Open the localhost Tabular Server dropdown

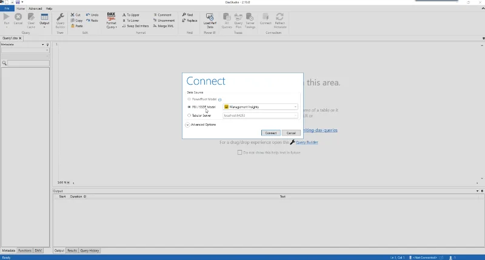tap(260, 115)
